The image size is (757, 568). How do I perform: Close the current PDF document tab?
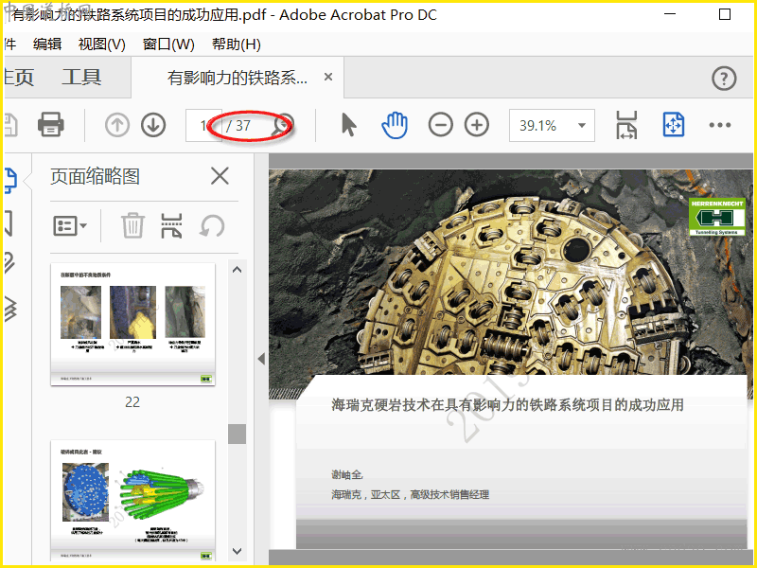(328, 77)
